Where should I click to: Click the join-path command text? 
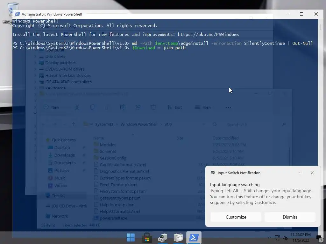(174, 48)
